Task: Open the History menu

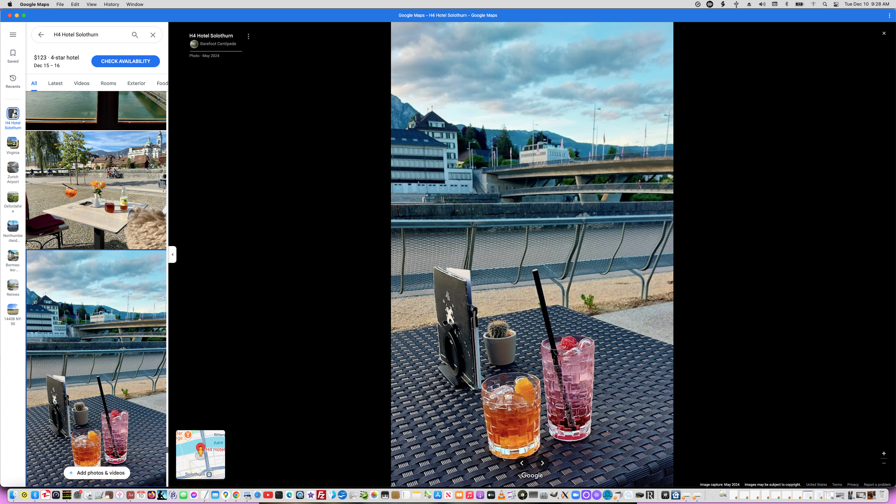Action: point(111,4)
